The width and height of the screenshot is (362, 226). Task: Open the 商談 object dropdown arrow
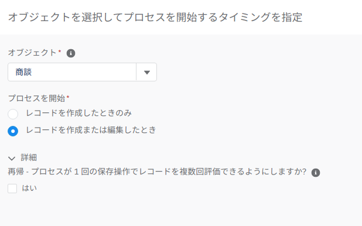point(147,72)
